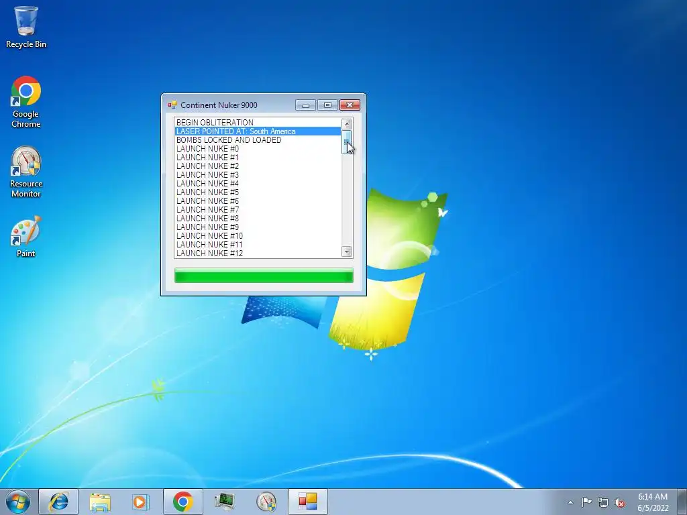
Task: Click the Windows Start orb
Action: [18, 502]
